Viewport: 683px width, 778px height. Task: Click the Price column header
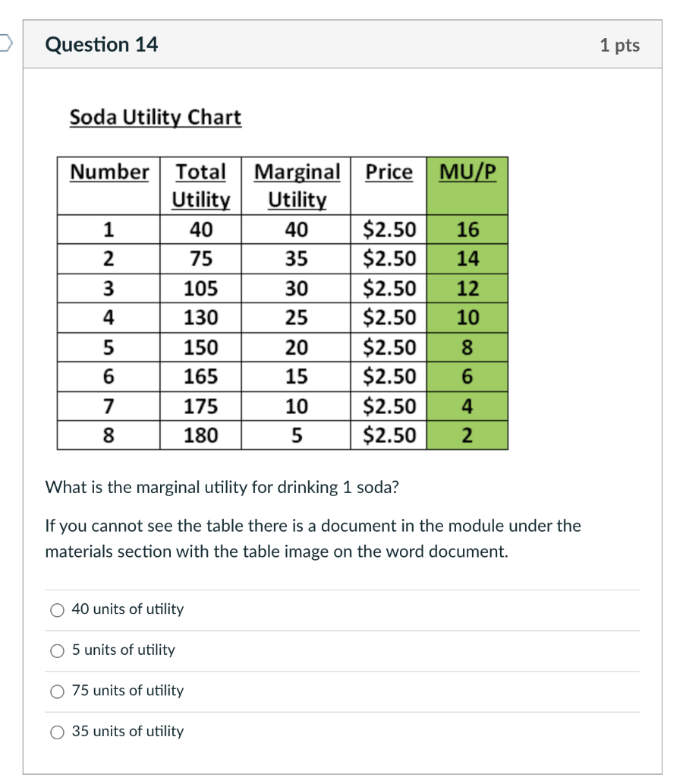click(x=388, y=172)
